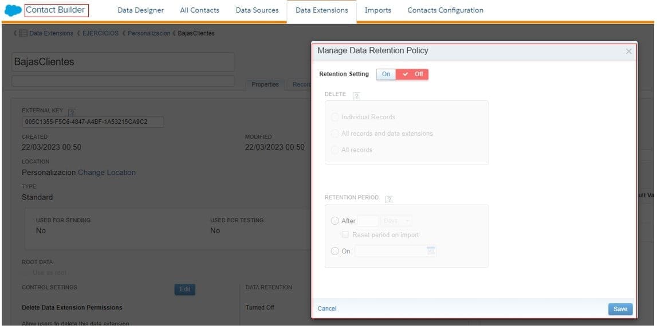Click the help icon beside RETENTION PERIOD
Screen dimensions: 657x329
coord(389,199)
